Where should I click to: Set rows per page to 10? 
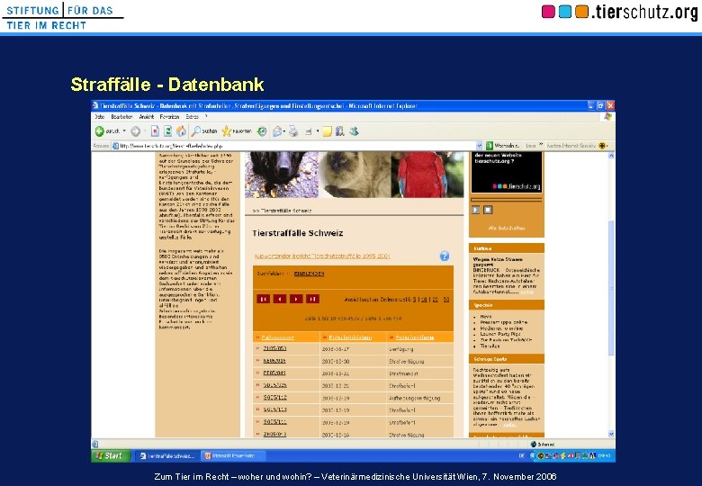point(424,300)
